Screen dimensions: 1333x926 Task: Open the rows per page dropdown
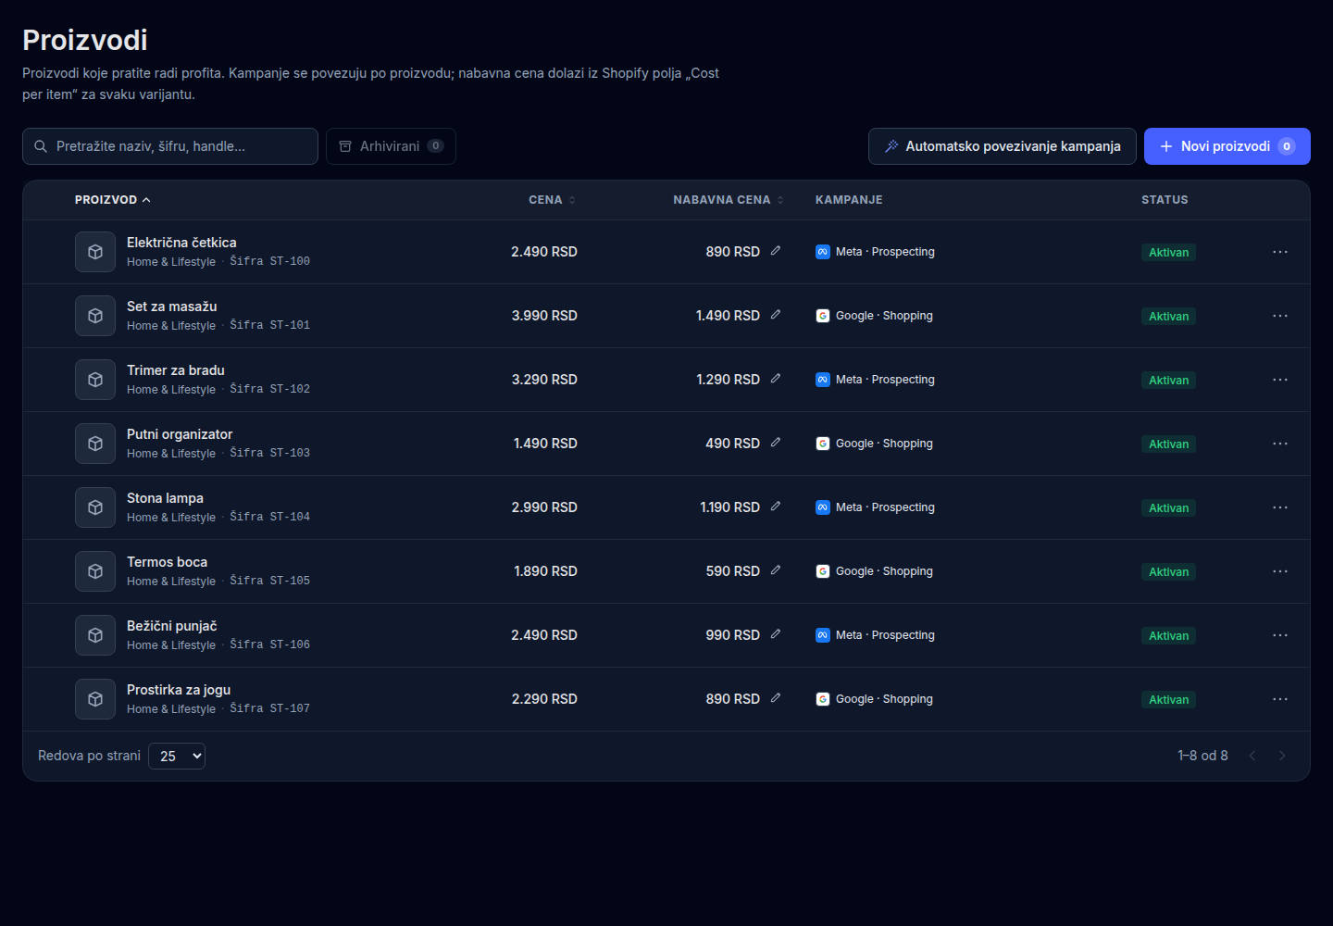coord(177,757)
